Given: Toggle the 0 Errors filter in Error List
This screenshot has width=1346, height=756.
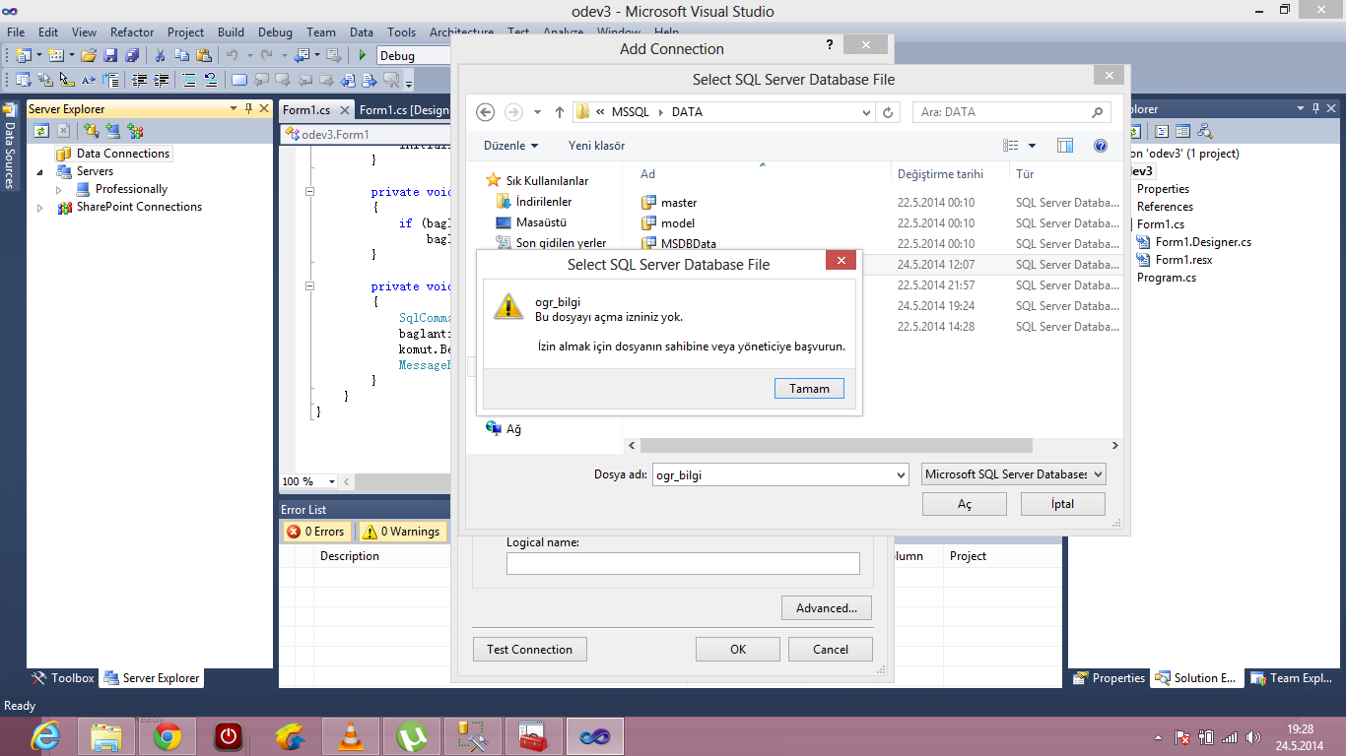Looking at the screenshot, I should pos(315,532).
